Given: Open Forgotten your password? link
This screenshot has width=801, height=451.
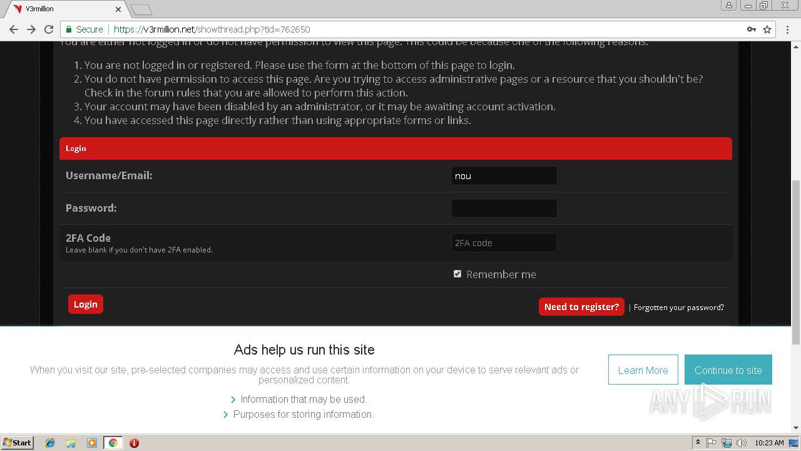Looking at the screenshot, I should pyautogui.click(x=679, y=308).
